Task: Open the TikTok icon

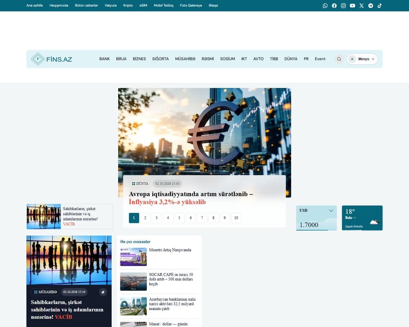Action: coord(380,5)
